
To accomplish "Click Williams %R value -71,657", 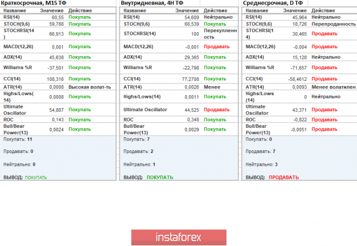I will (x=298, y=68).
